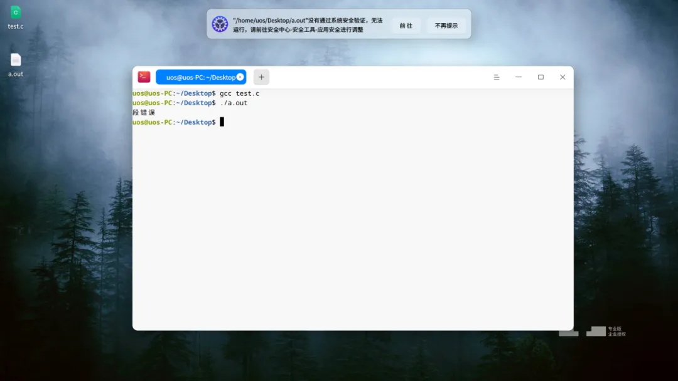Close the uos@uos-PC:~/Desktop tab
Image resolution: width=678 pixels, height=381 pixels.
pos(240,77)
